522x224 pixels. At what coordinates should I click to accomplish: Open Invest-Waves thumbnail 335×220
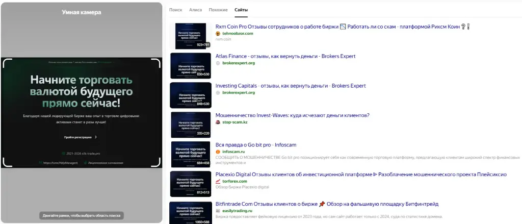click(x=191, y=125)
